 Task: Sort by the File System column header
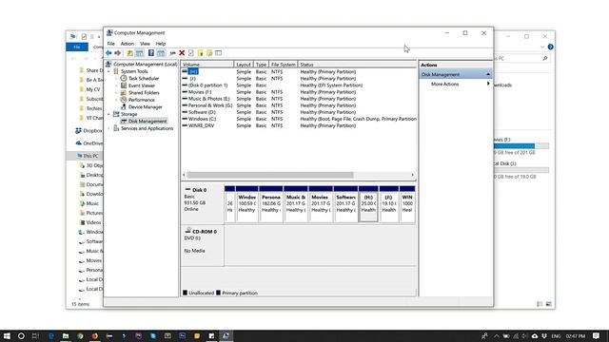point(284,65)
